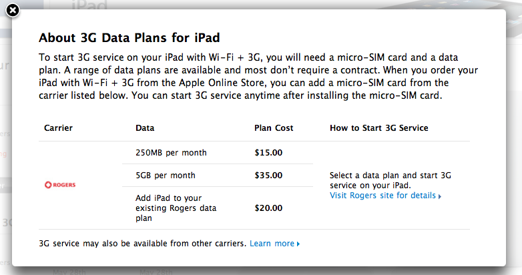Click the Learn more link
The image size is (522, 275).
click(272, 244)
